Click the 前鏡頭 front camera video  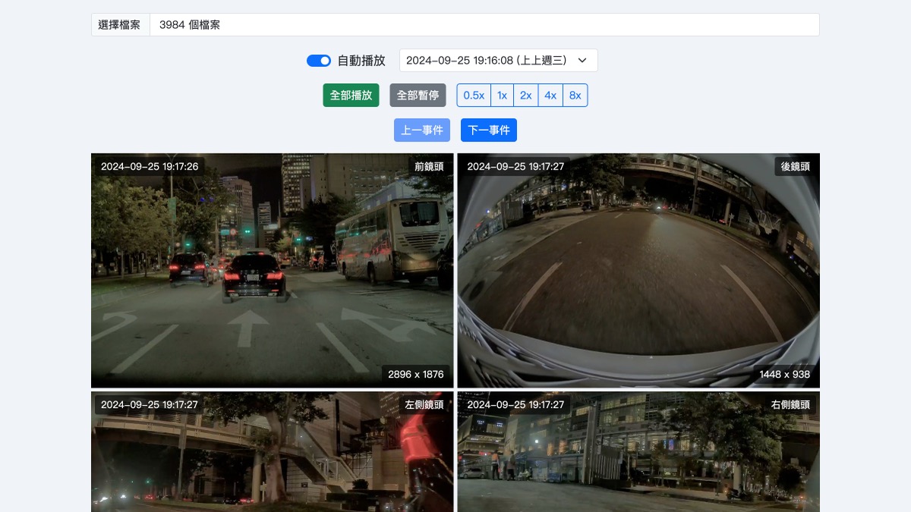(x=272, y=271)
